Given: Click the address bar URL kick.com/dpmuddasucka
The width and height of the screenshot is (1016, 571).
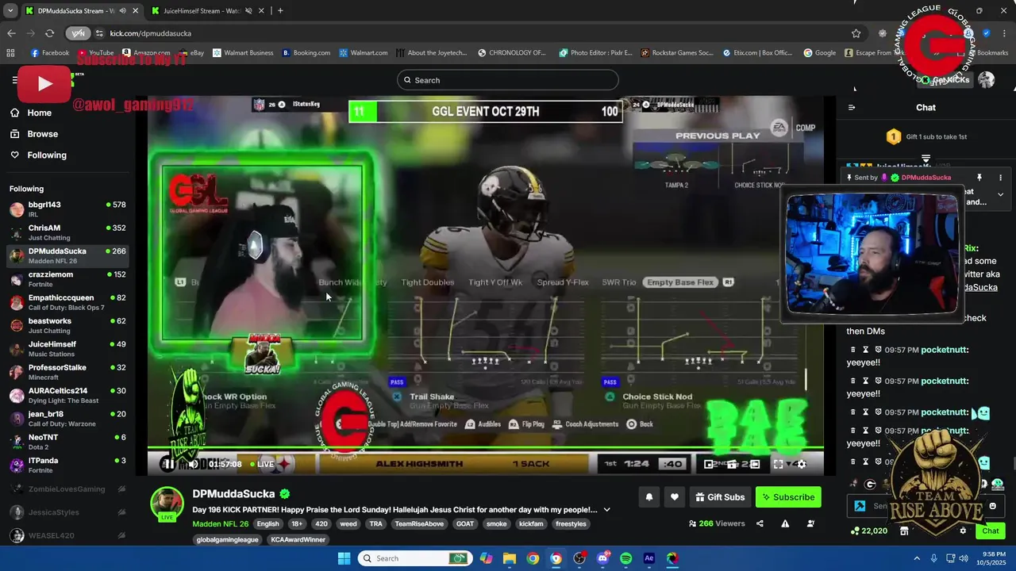Looking at the screenshot, I should (x=151, y=33).
